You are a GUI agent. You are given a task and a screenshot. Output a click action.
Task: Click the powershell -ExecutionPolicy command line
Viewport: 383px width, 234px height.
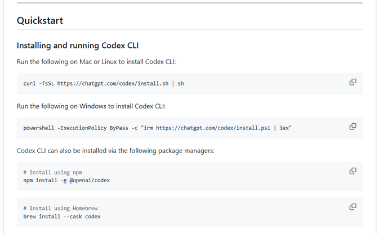coord(158,128)
